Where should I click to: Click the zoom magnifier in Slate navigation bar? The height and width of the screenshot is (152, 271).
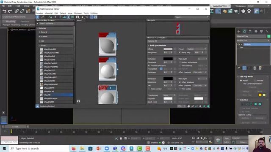click(192, 106)
